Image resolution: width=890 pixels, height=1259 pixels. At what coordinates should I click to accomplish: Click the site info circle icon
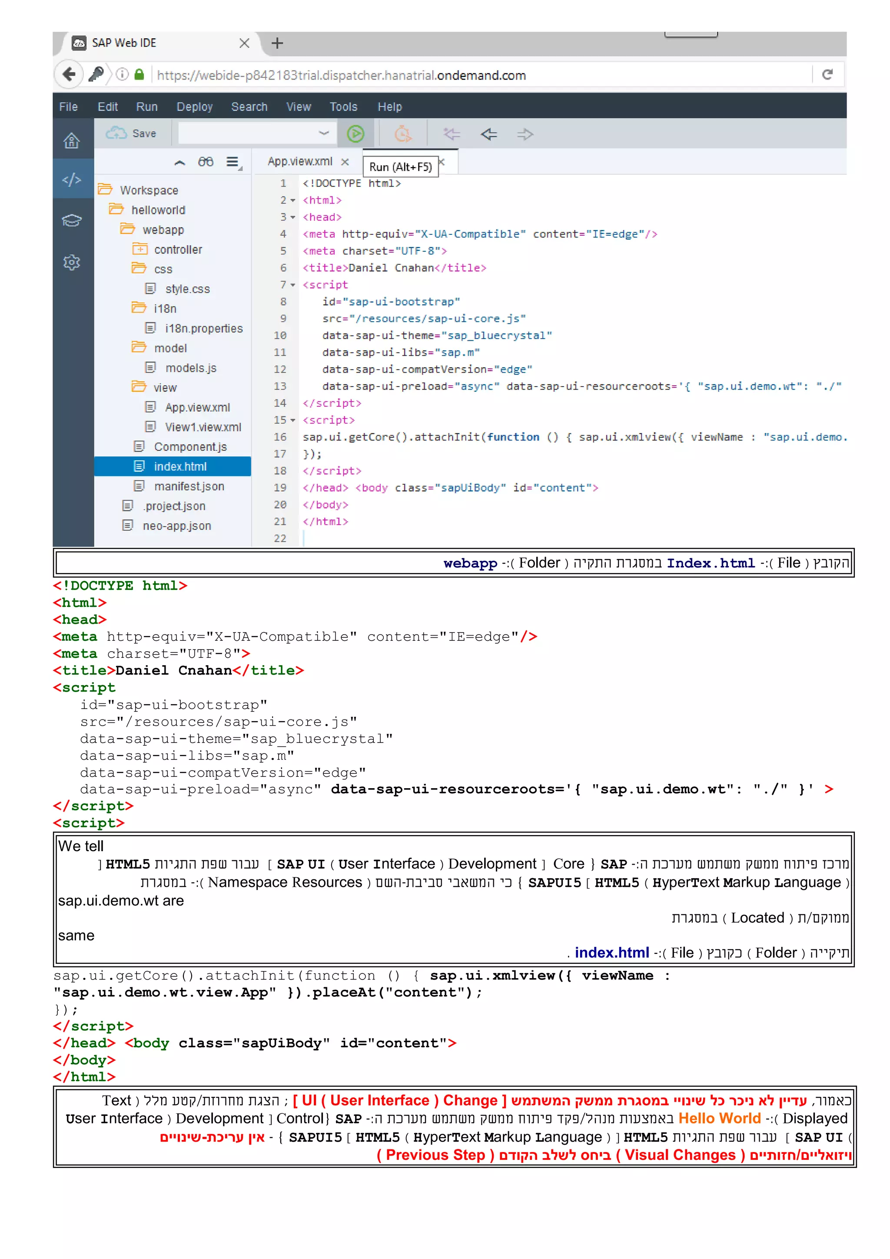coord(122,74)
